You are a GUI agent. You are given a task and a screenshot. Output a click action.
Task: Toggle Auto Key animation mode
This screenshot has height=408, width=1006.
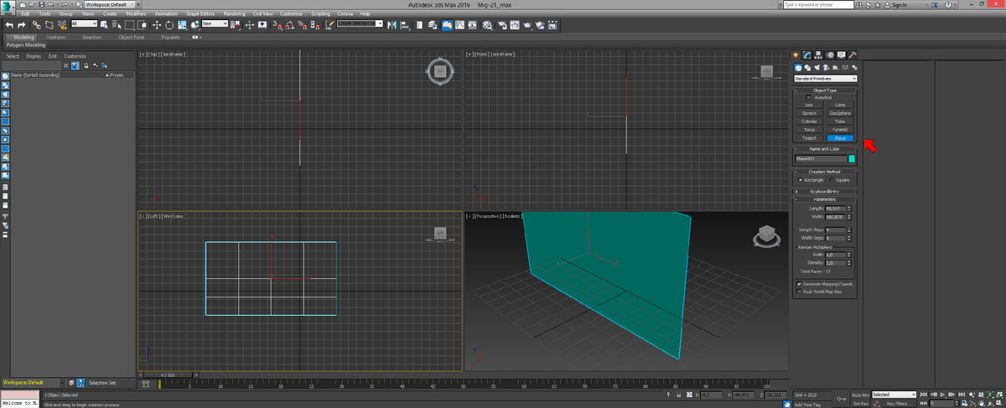pos(860,395)
